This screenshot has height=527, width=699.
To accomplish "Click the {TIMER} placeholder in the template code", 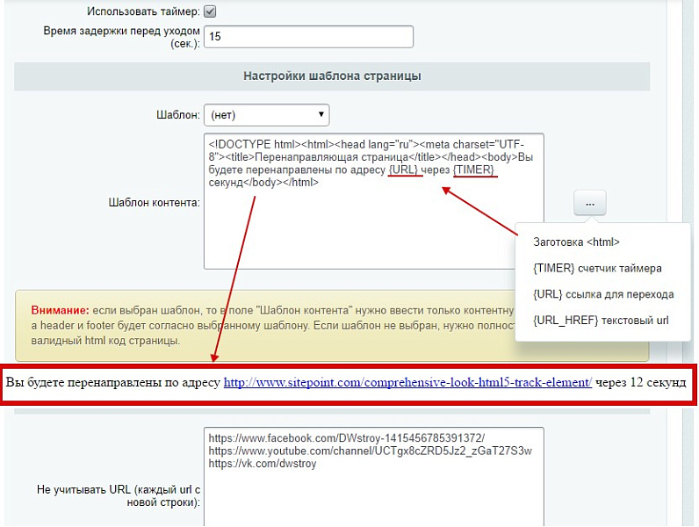I will 473,170.
